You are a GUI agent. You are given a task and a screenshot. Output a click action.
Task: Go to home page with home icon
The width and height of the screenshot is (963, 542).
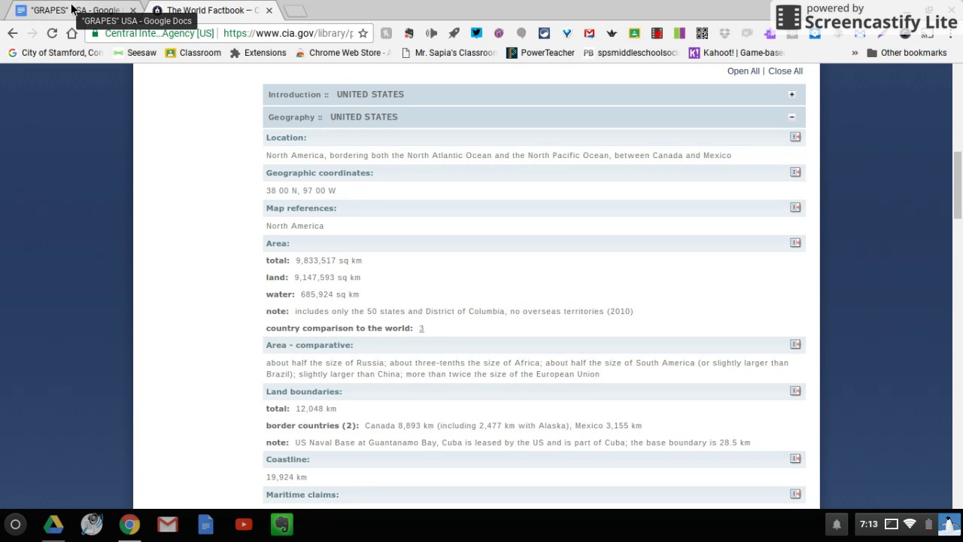click(x=71, y=33)
